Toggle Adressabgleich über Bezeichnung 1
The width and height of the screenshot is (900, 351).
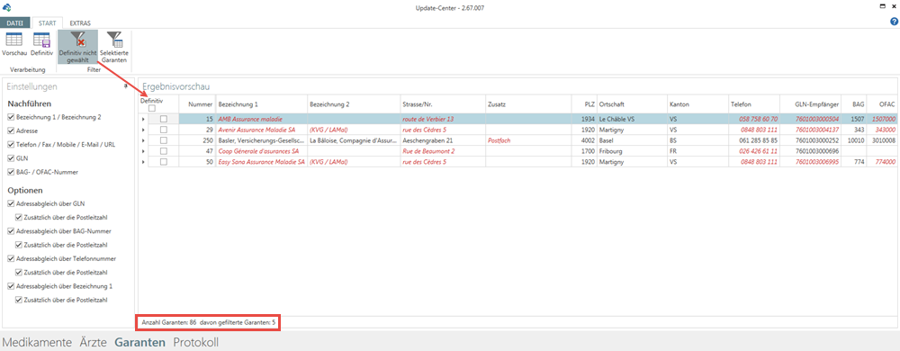click(x=11, y=285)
